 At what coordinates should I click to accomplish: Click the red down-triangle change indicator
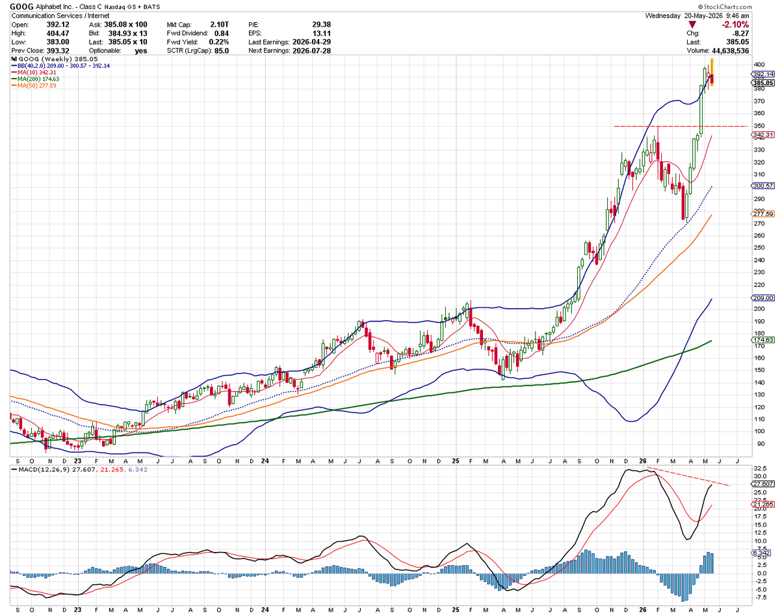692,24
